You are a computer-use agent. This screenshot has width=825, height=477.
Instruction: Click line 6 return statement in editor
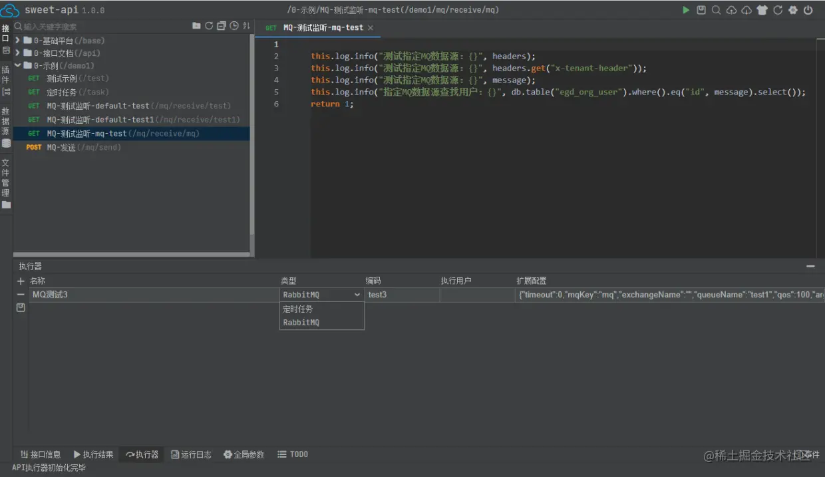(332, 104)
